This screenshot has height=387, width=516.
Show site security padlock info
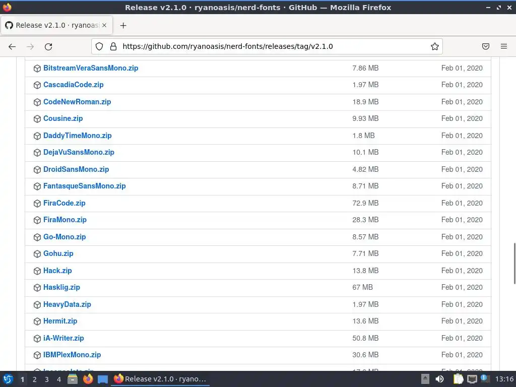(113, 46)
